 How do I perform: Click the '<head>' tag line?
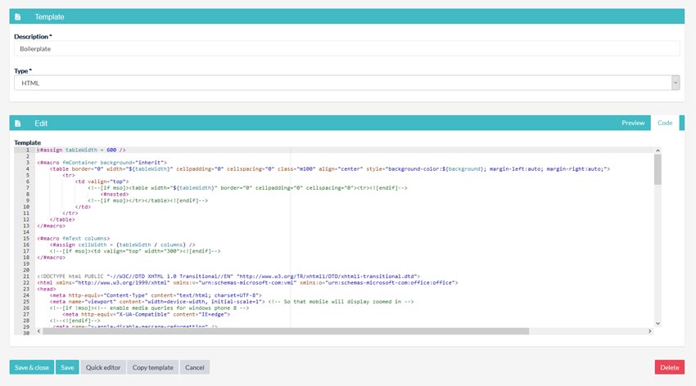coord(46,289)
